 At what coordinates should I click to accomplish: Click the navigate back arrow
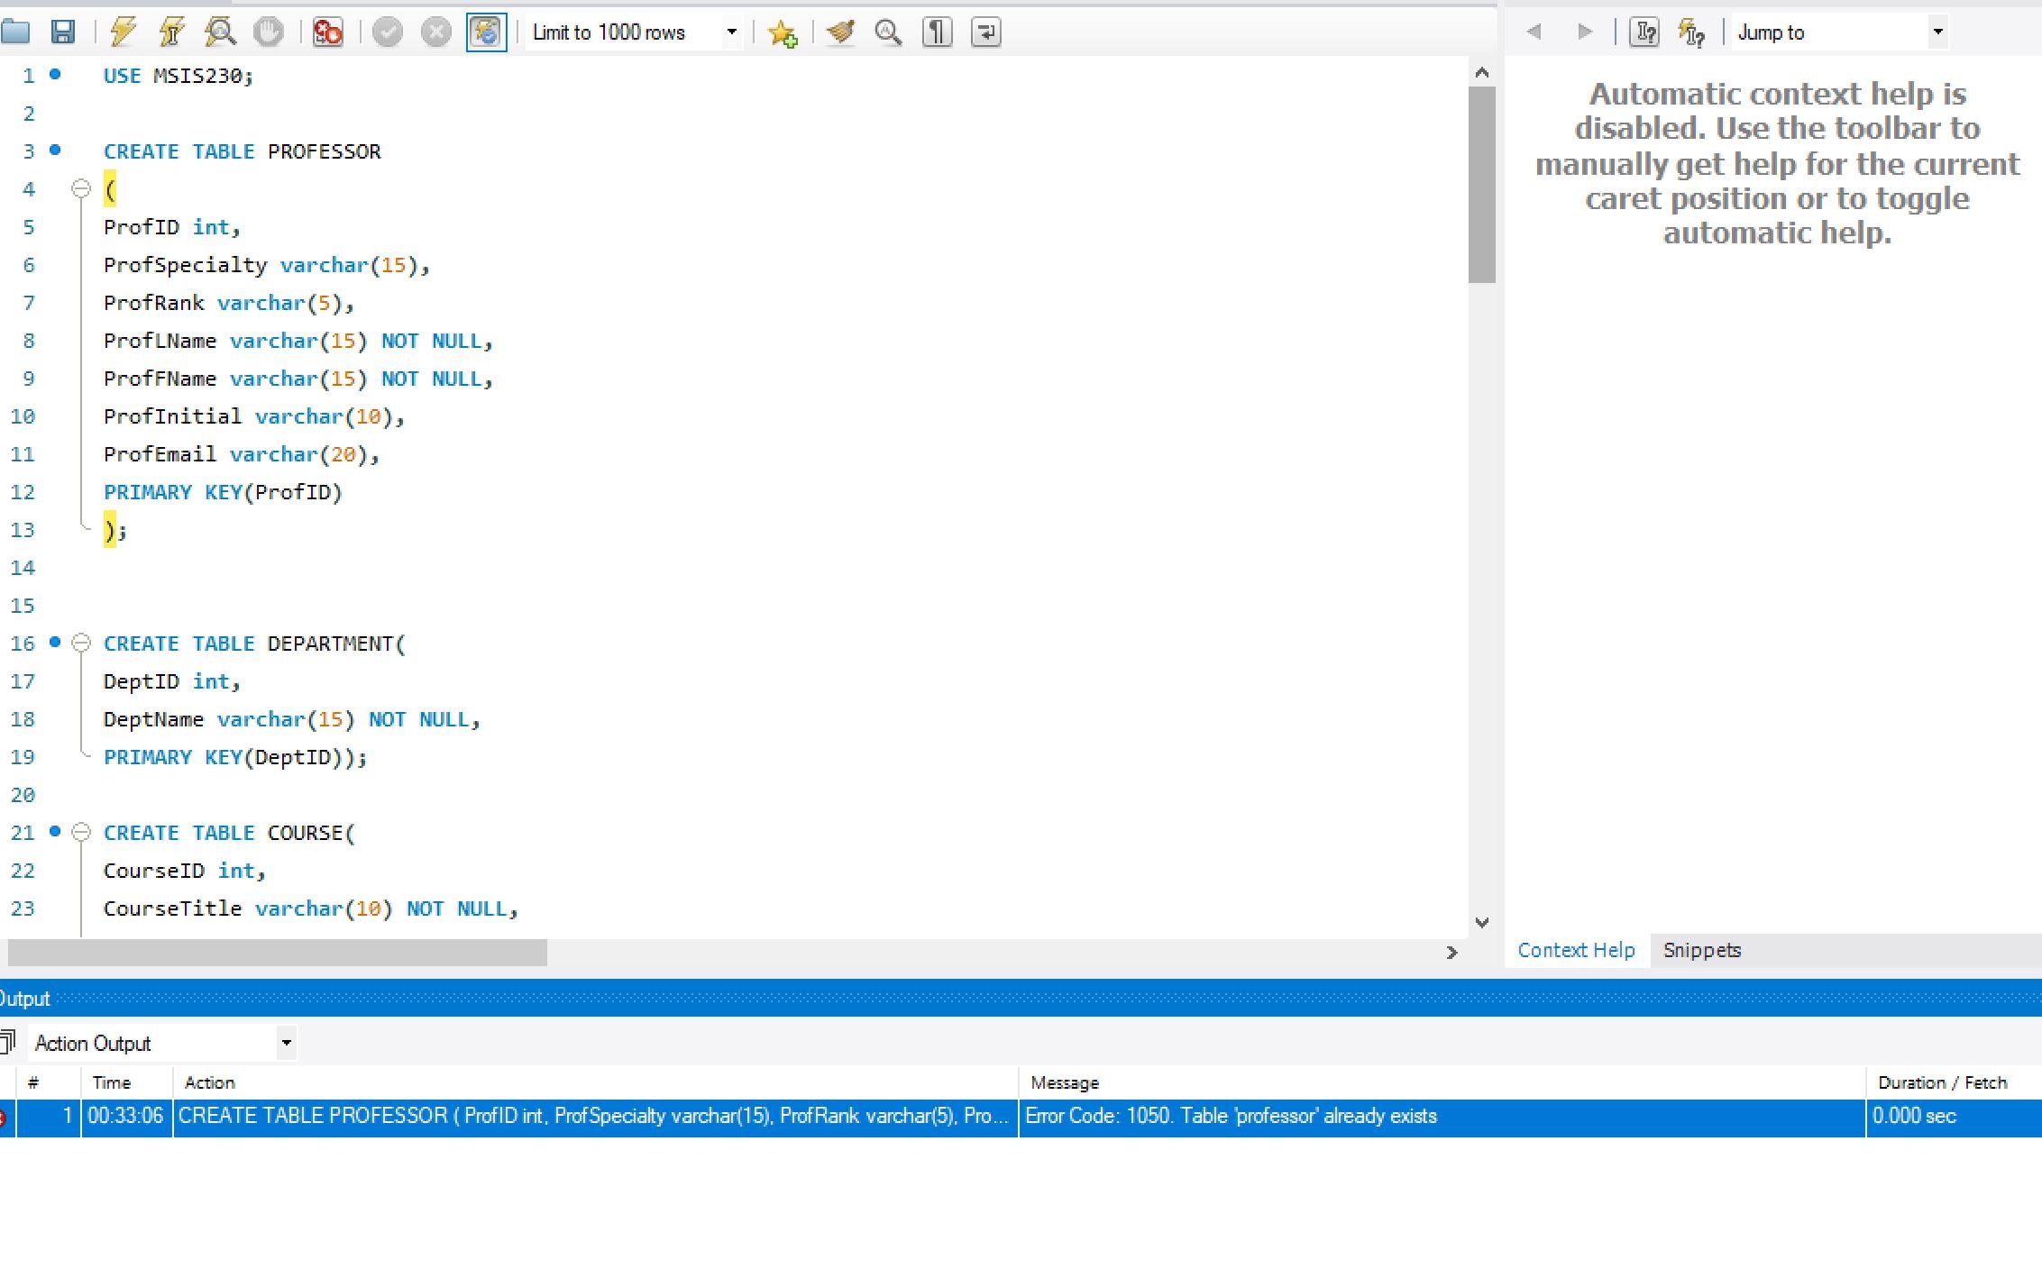click(x=1535, y=32)
